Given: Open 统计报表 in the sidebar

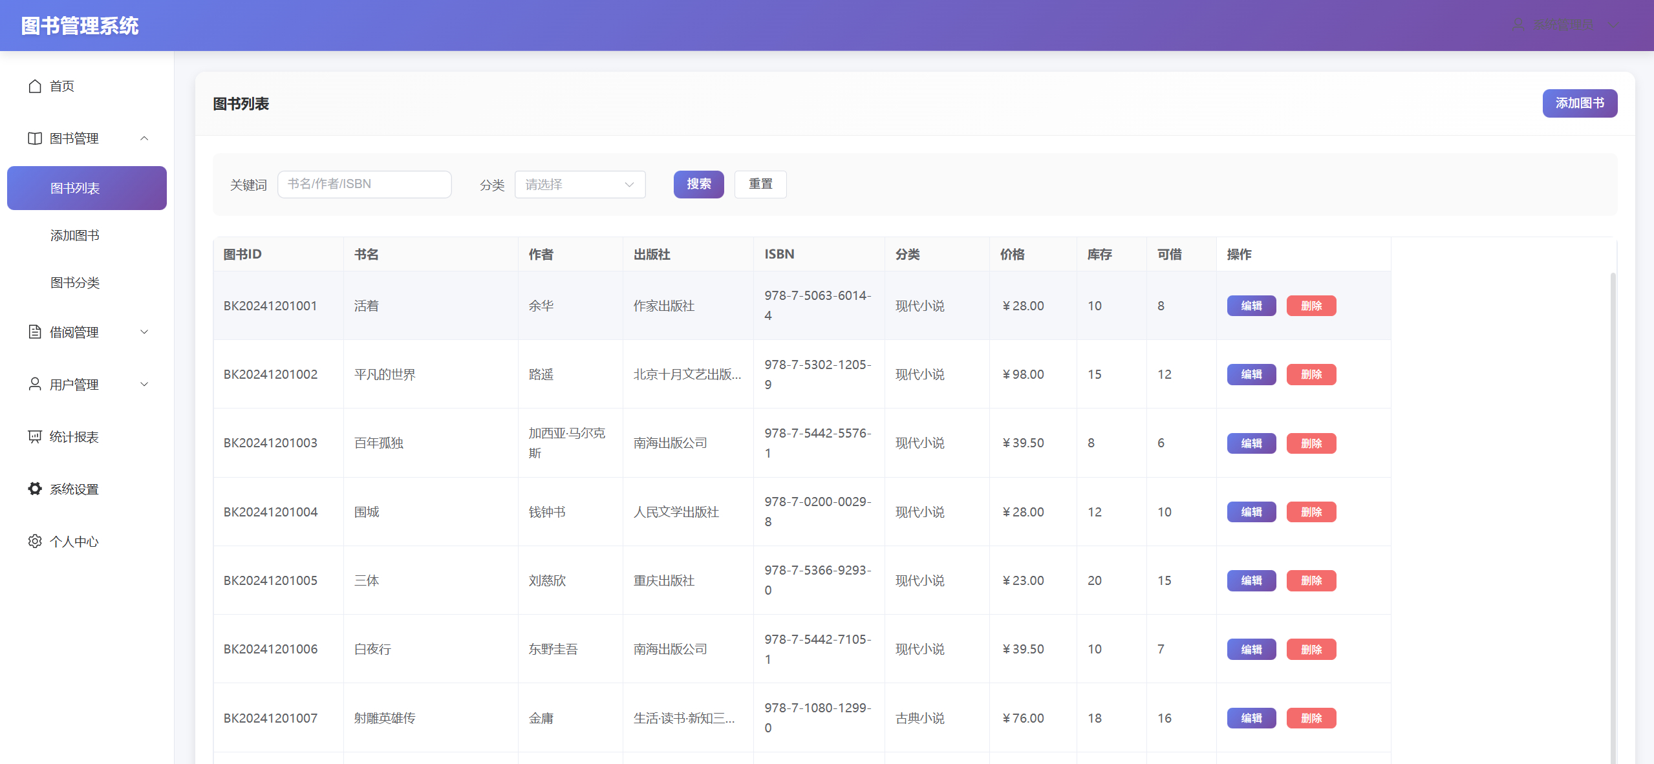Looking at the screenshot, I should coord(87,437).
